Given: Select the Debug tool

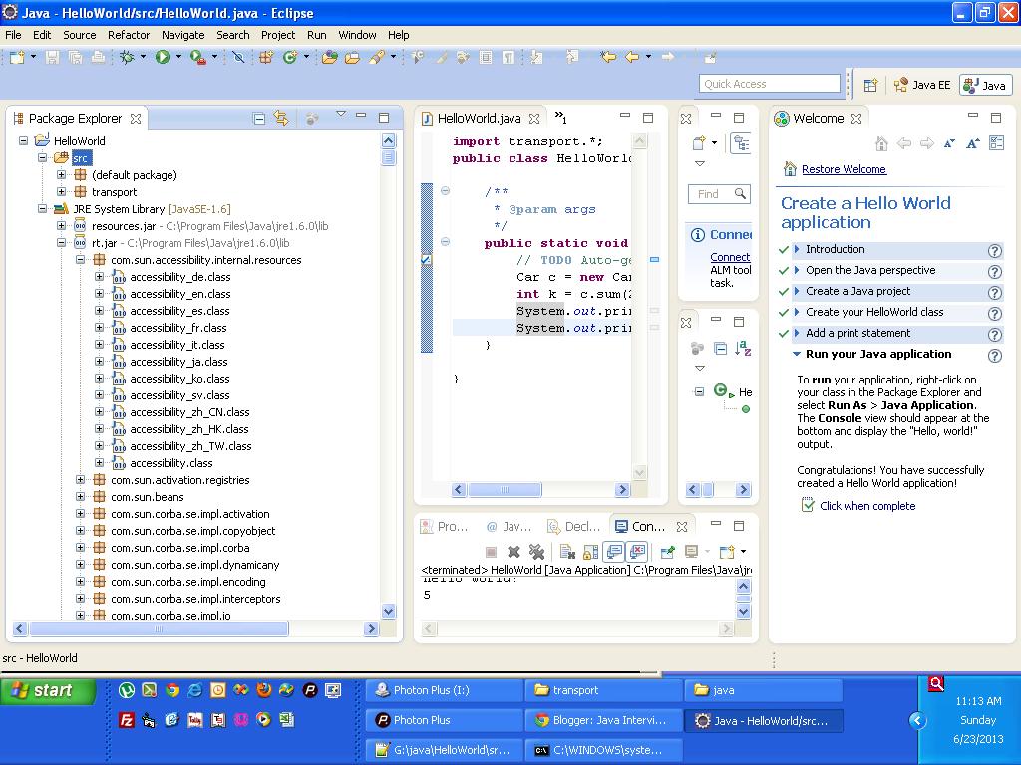Looking at the screenshot, I should point(127,58).
